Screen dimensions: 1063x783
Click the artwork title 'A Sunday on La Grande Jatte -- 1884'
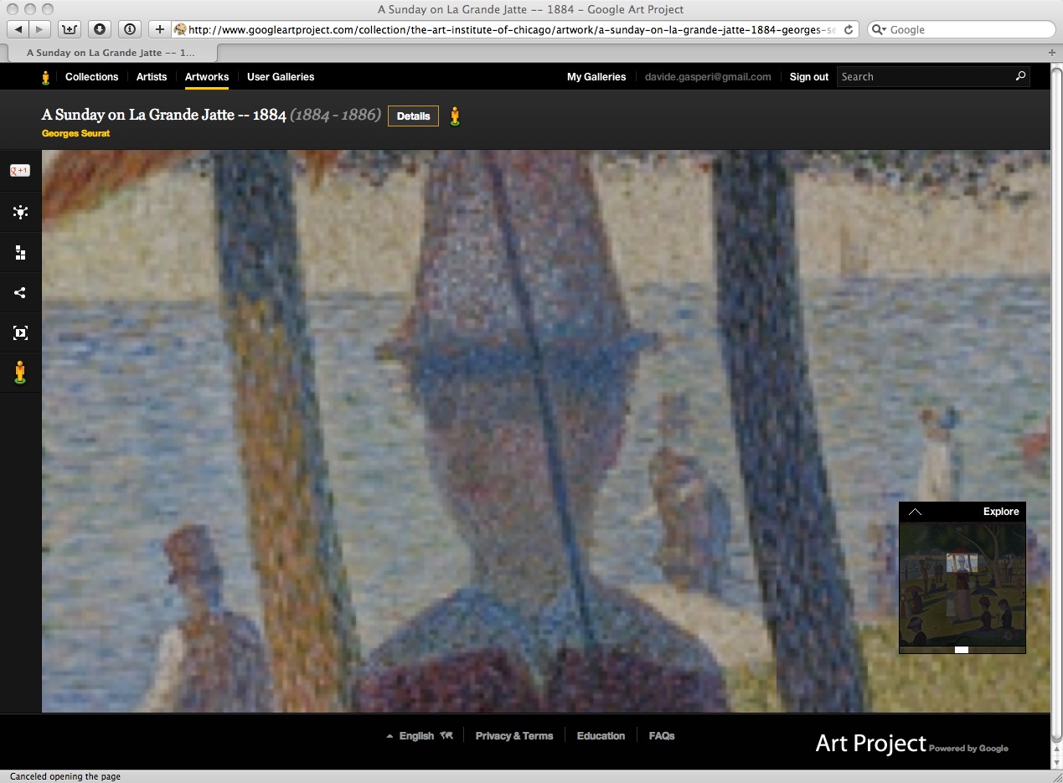click(164, 115)
